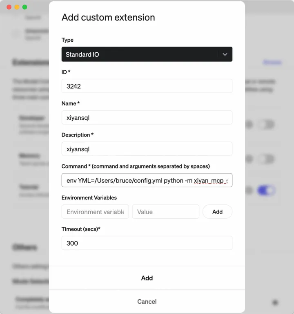Open Developer extension gear settings
294x314 pixels.
coord(249,125)
